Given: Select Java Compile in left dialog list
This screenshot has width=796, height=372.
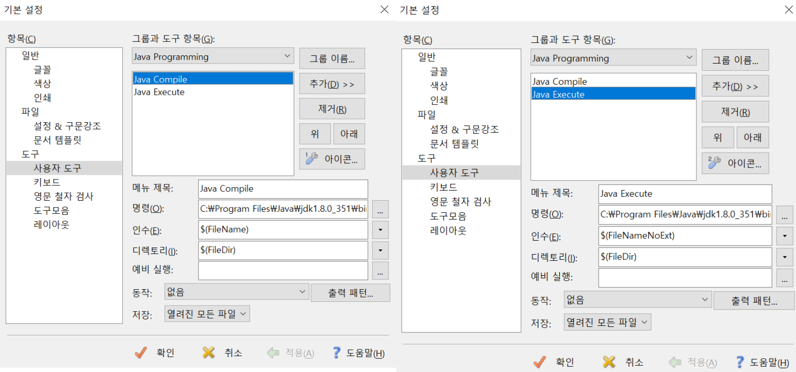Looking at the screenshot, I should (x=213, y=79).
